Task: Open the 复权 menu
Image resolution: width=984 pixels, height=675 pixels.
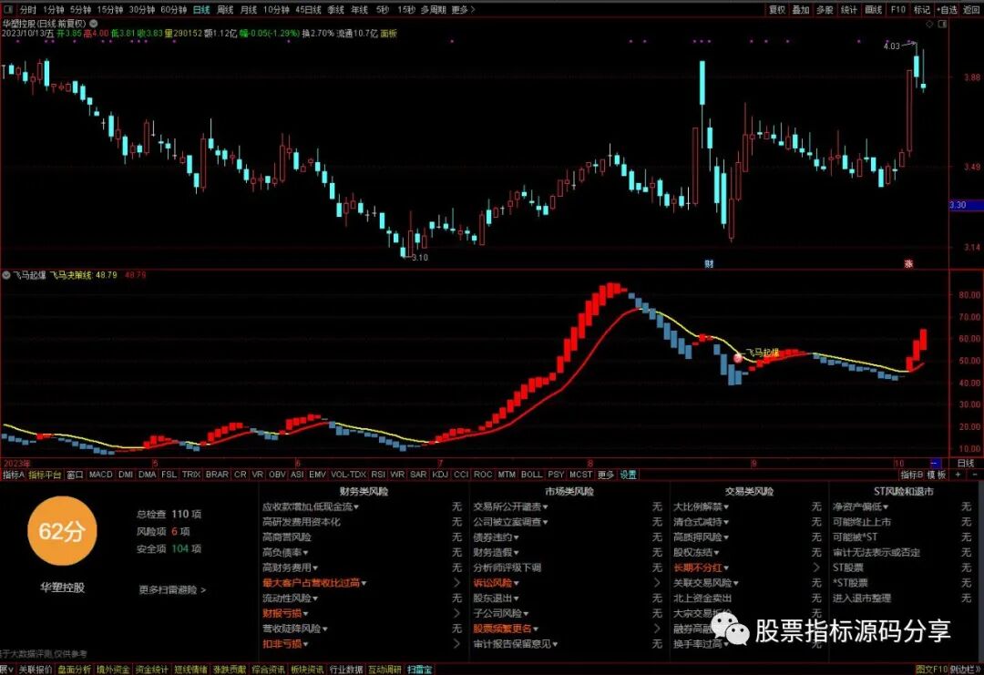Action: (777, 10)
